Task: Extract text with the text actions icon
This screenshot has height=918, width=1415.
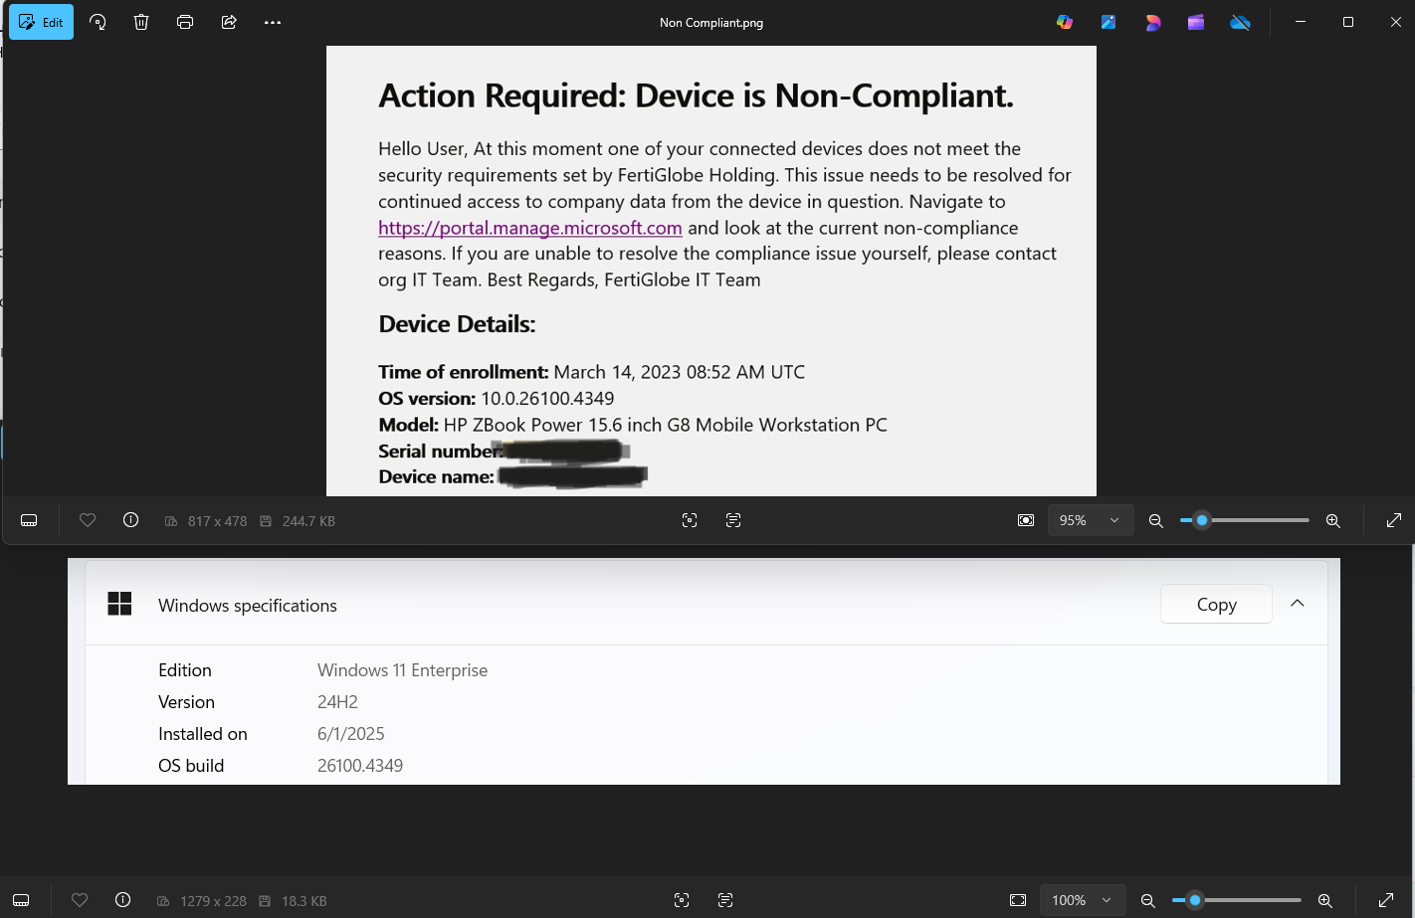Action: (733, 520)
